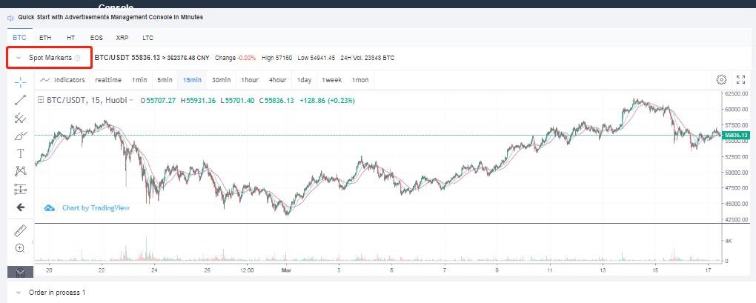
Task: Click the TradingView cloud logo
Action: pos(49,208)
